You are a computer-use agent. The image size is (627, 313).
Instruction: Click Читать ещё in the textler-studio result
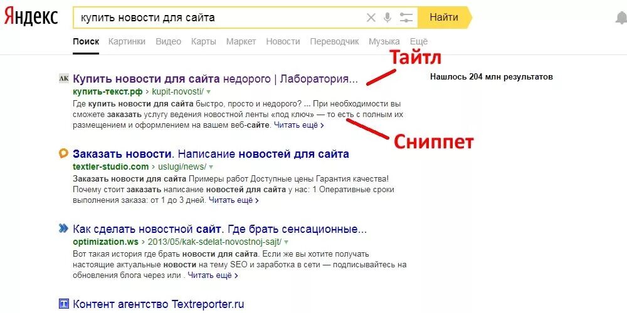pyautogui.click(x=233, y=200)
